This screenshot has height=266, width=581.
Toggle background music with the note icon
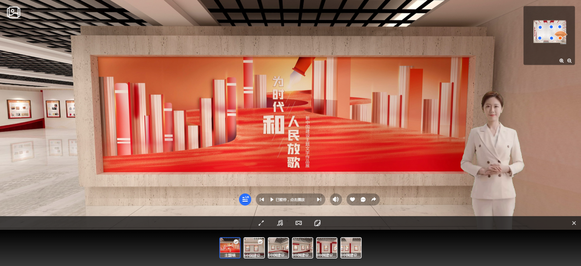[280, 223]
